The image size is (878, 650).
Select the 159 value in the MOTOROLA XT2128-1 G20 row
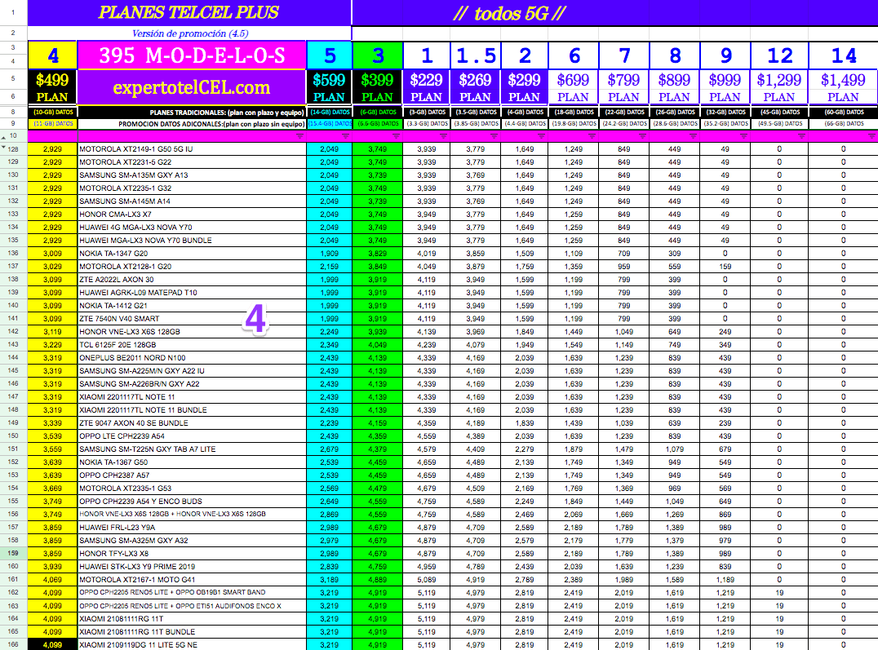pyautogui.click(x=725, y=267)
